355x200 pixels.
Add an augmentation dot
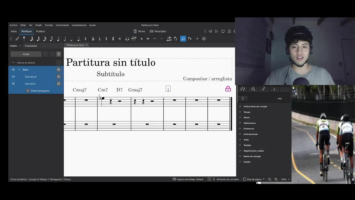79,39
